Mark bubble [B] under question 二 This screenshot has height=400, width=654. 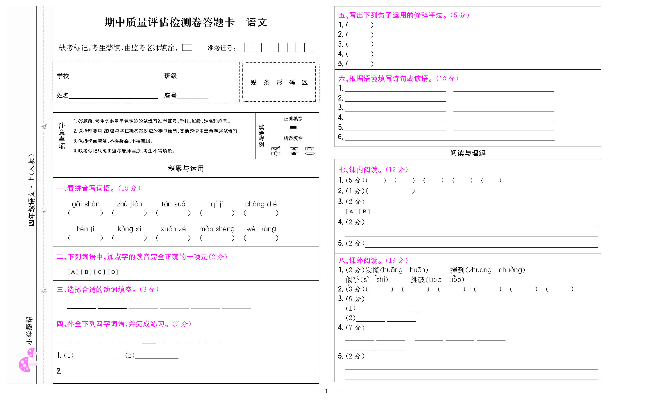pyautogui.click(x=86, y=272)
